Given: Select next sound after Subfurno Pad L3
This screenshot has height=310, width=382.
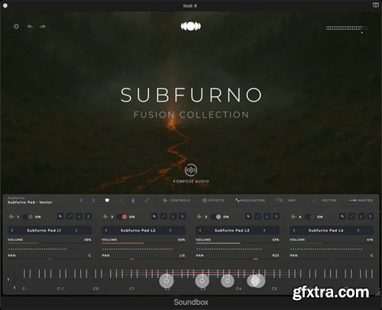Looking at the screenshot, I should coord(264,231).
